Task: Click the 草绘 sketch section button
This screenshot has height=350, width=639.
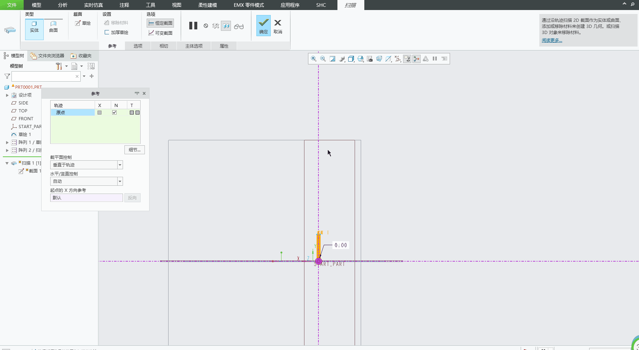Action: click(x=83, y=23)
